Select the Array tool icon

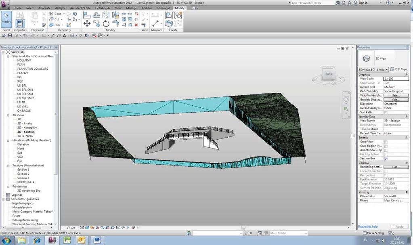pyautogui.click(x=124, y=19)
